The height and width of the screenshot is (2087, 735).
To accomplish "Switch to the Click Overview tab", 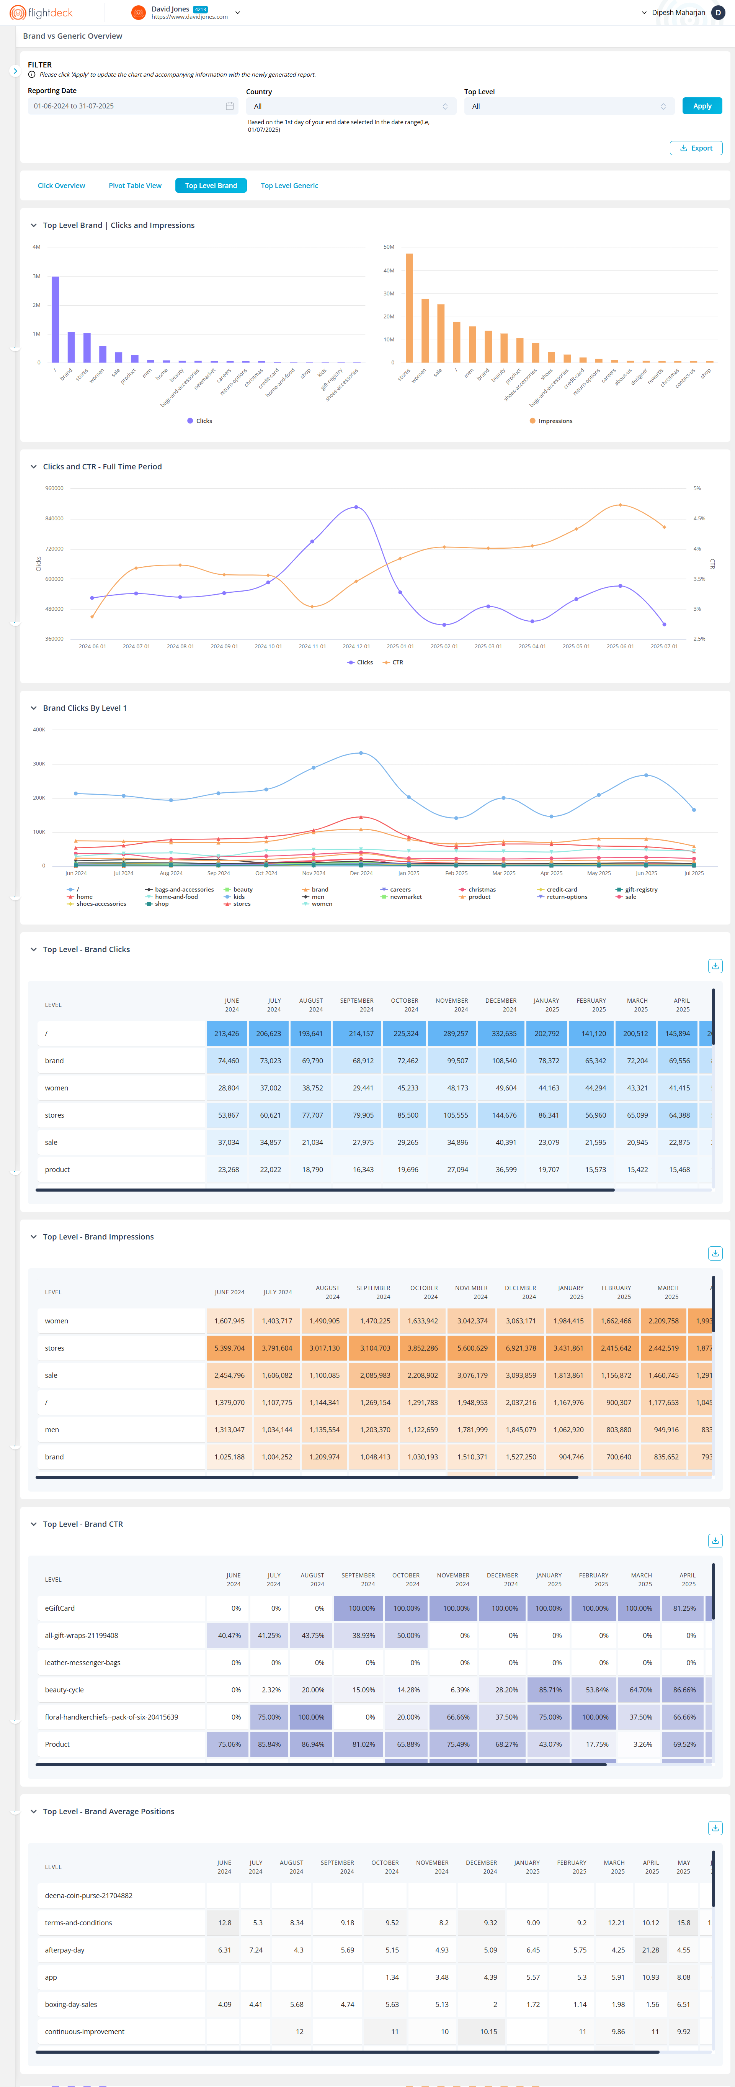I will (x=62, y=185).
